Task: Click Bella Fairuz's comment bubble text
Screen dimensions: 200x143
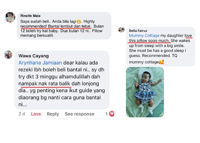Action: coord(160,49)
